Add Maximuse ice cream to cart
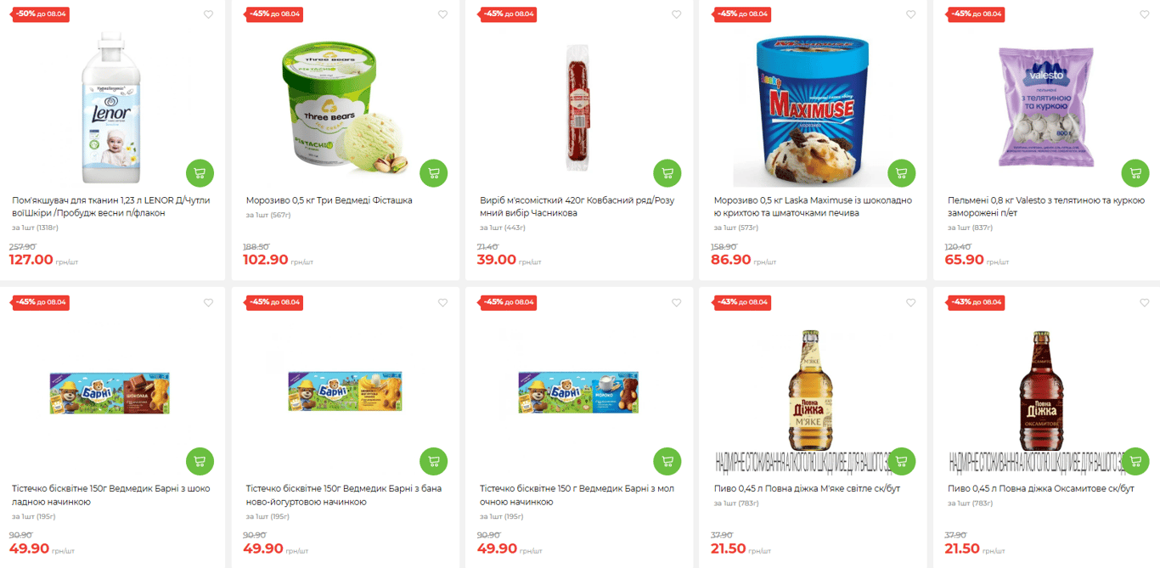The image size is (1160, 568). (902, 173)
